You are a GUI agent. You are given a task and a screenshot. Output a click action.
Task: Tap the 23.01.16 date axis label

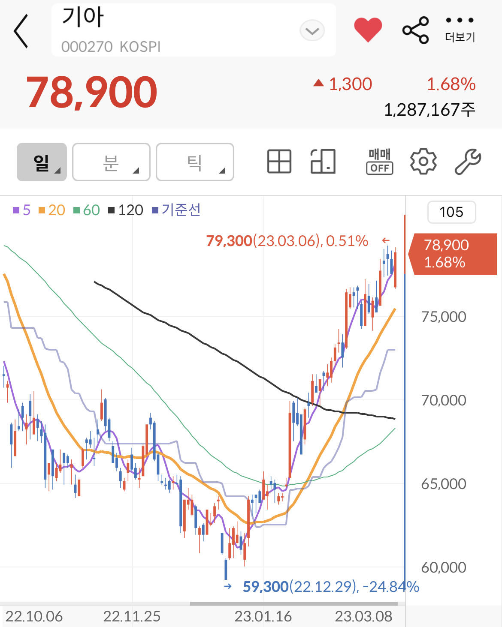click(x=263, y=617)
